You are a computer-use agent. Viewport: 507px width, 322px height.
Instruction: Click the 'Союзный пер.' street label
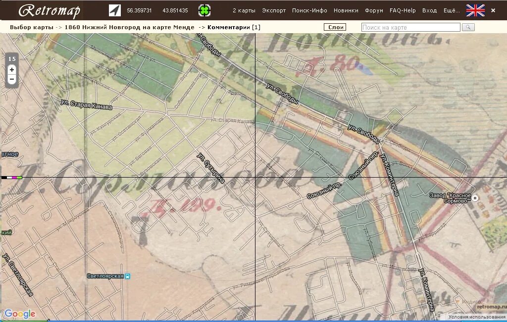tap(363, 165)
